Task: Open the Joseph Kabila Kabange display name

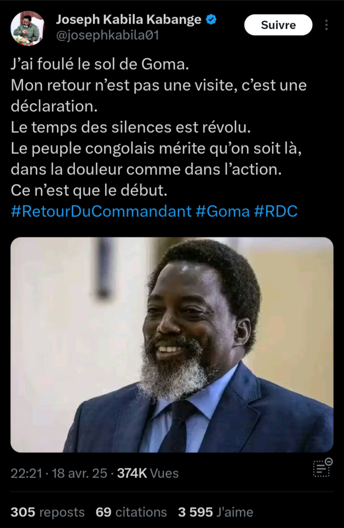Action: [x=128, y=20]
